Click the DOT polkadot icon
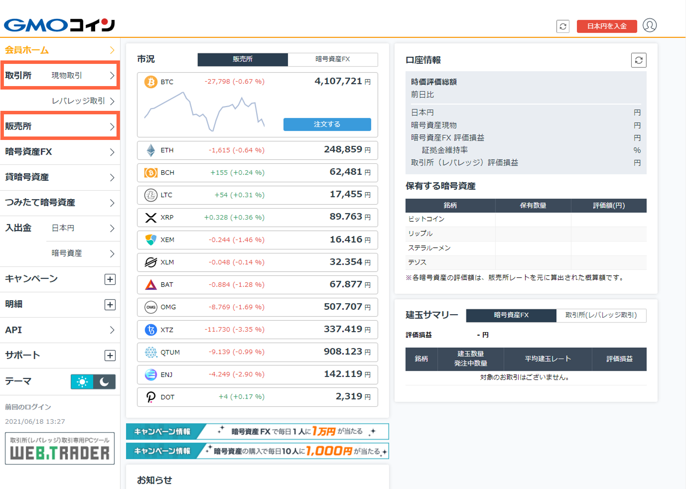 pyautogui.click(x=151, y=397)
